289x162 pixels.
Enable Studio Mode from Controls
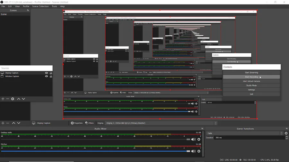click(251, 85)
